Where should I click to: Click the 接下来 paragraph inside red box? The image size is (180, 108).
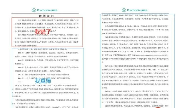[46, 40]
